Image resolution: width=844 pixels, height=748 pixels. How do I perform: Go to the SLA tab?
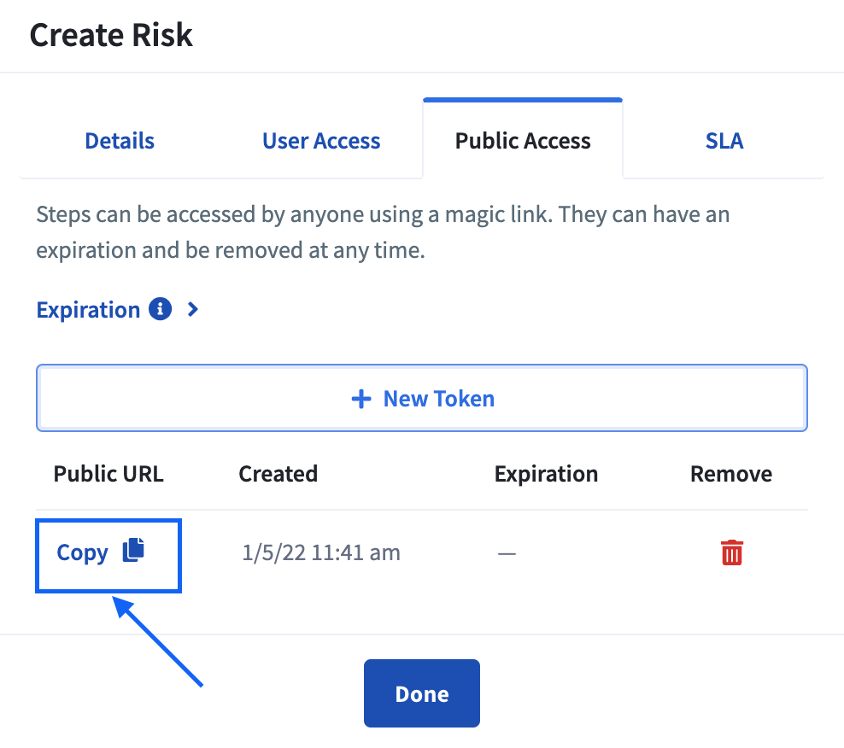point(724,140)
